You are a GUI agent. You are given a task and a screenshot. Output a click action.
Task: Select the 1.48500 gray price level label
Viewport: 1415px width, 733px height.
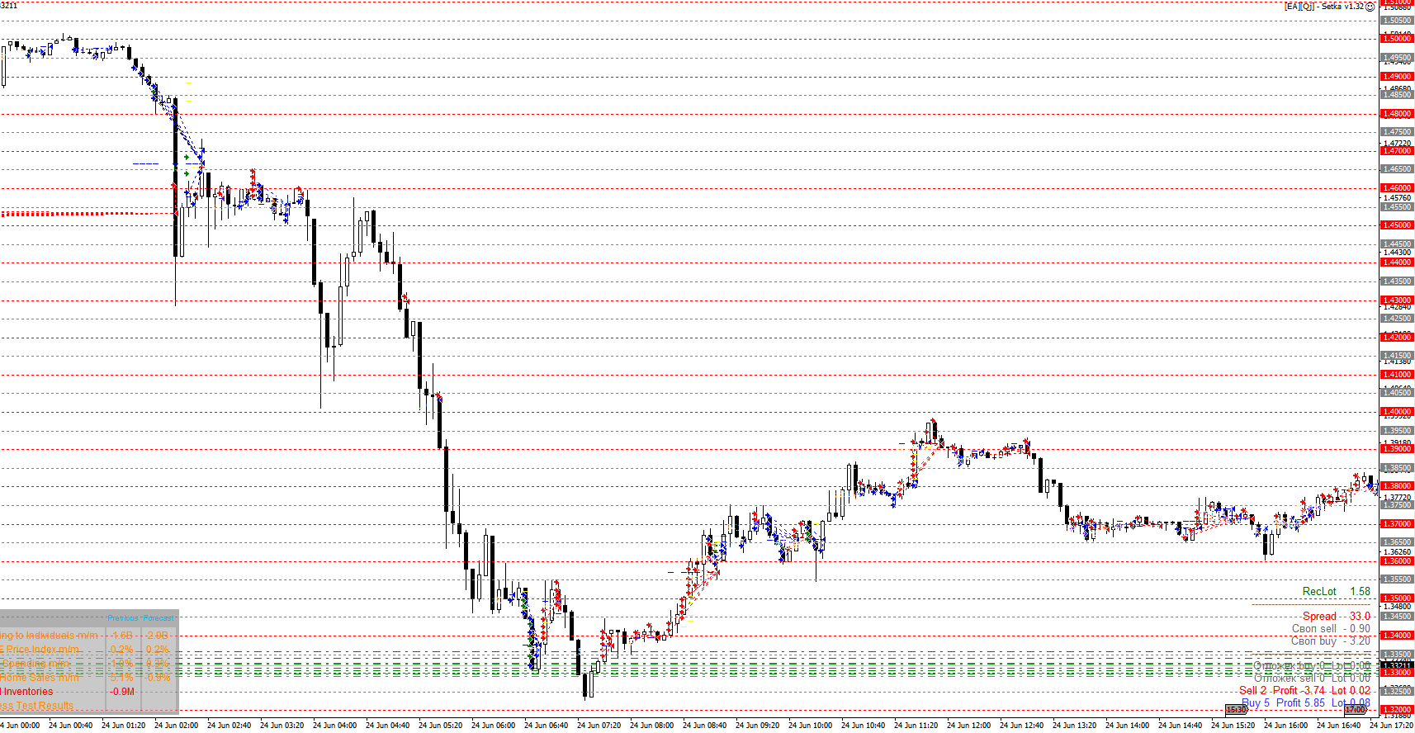point(1397,95)
